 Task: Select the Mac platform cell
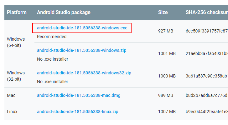click(x=11, y=95)
